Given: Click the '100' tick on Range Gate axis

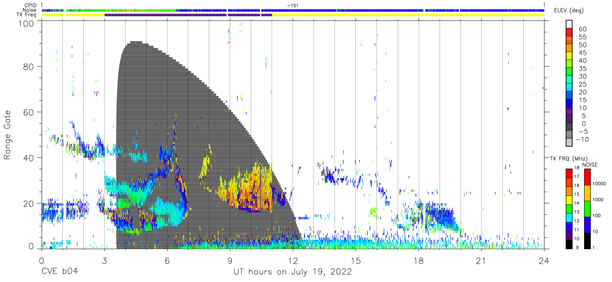Looking at the screenshot, I should click(x=26, y=23).
